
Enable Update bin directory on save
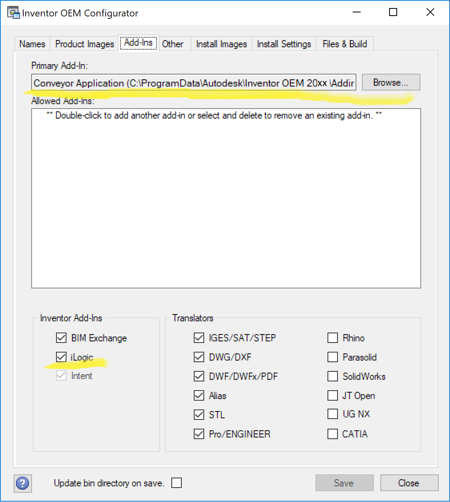pos(177,483)
